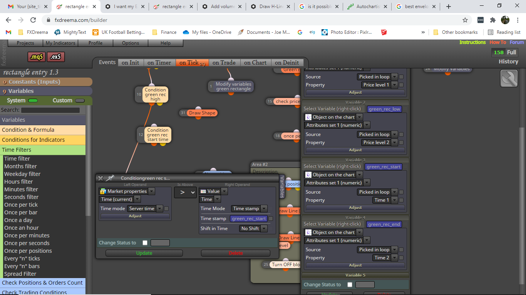
Task: Open a new browser tab
Action: (448, 7)
